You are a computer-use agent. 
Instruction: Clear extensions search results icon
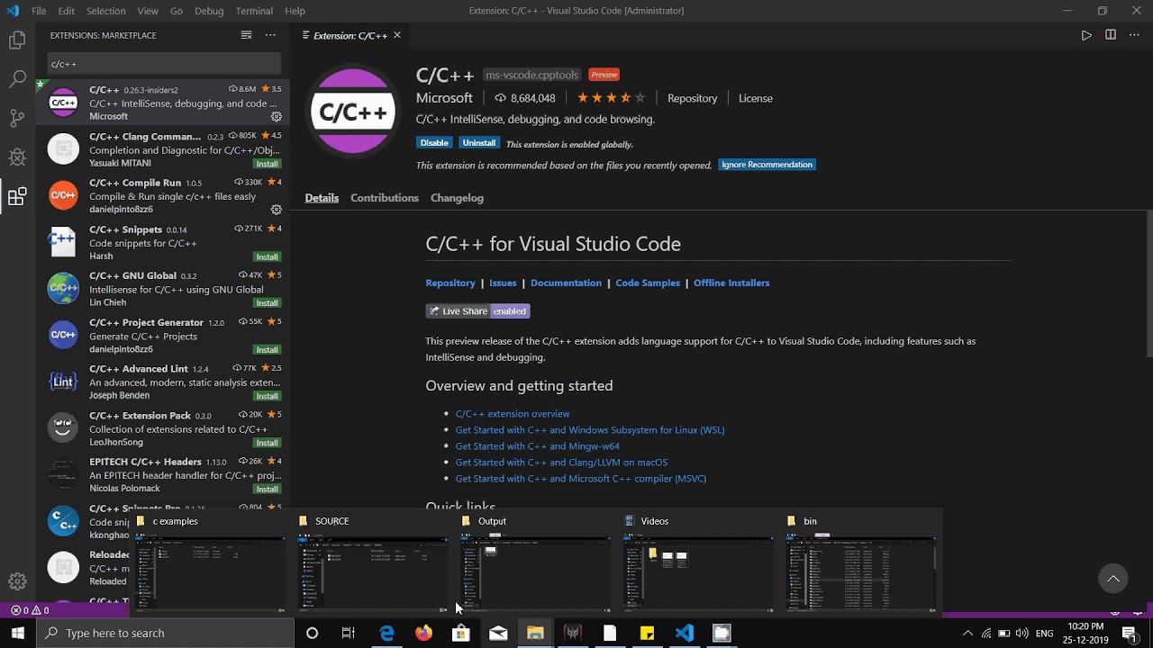[246, 35]
